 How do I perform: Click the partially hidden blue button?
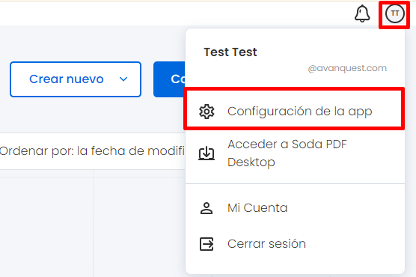169,79
